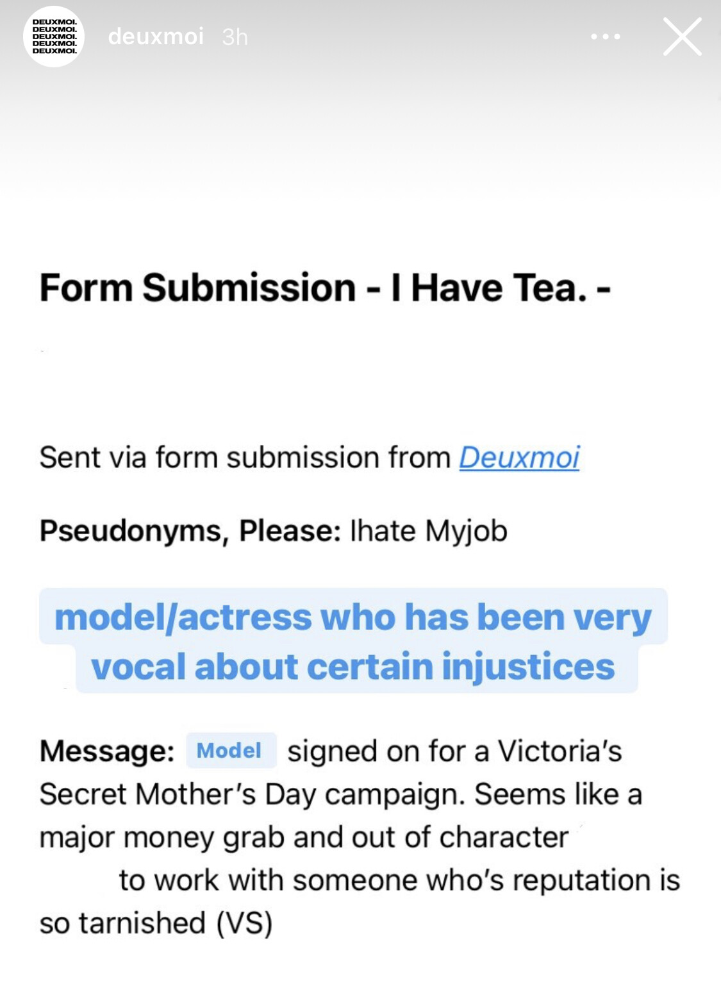
Task: Tap the blue 'Model' text sticker
Action: pos(230,750)
